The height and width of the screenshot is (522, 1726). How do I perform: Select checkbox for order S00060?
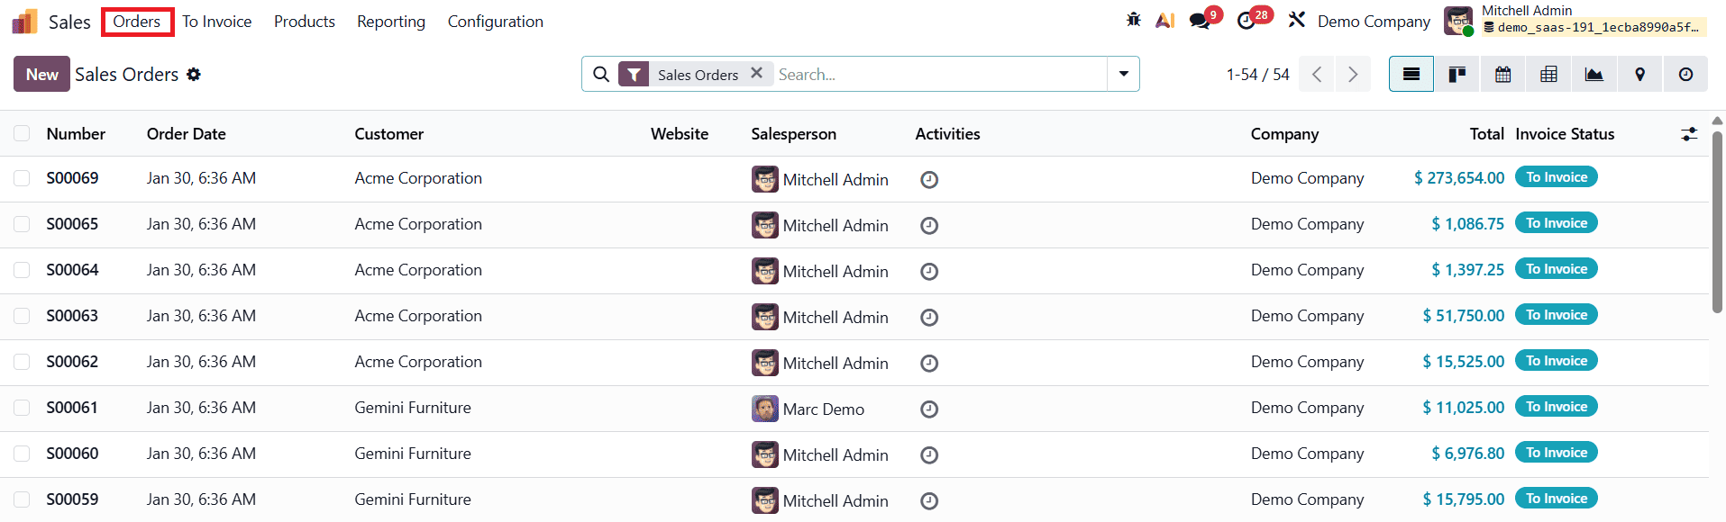22,454
